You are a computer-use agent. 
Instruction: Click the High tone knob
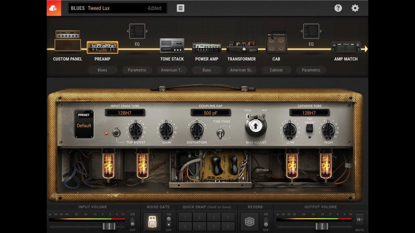point(328,130)
